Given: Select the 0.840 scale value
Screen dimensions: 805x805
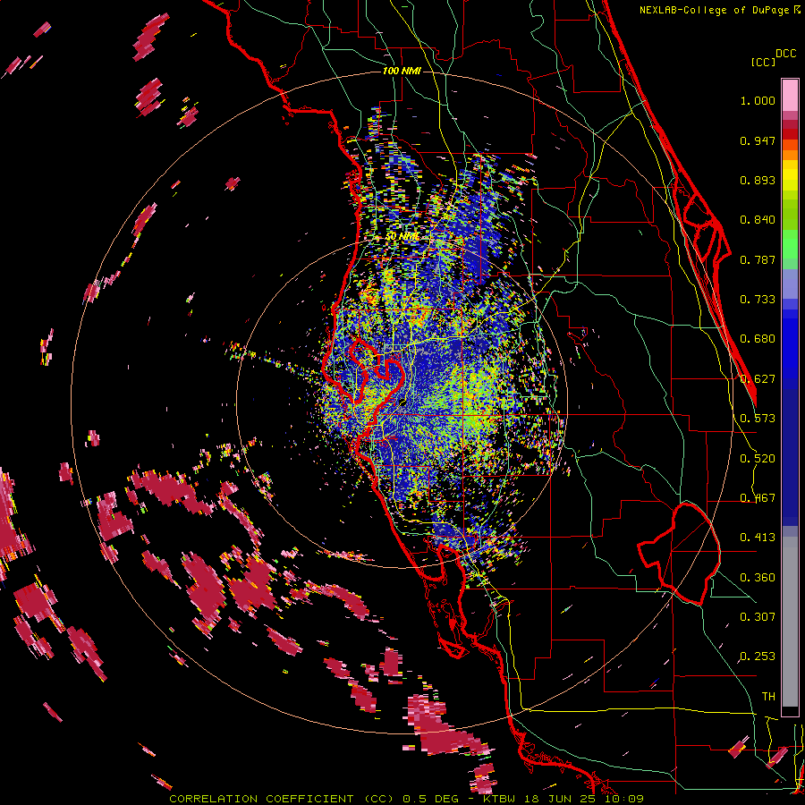Looking at the screenshot, I should click(x=758, y=220).
